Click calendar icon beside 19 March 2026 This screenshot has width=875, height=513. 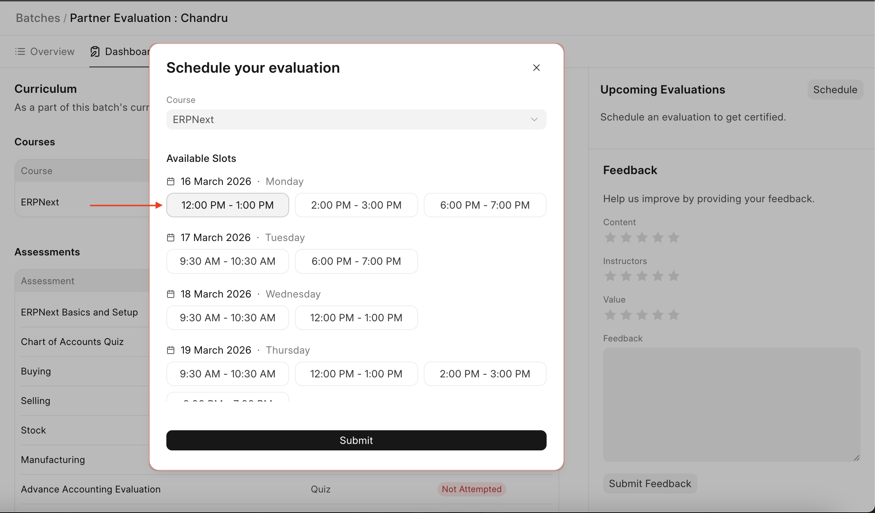(x=171, y=350)
